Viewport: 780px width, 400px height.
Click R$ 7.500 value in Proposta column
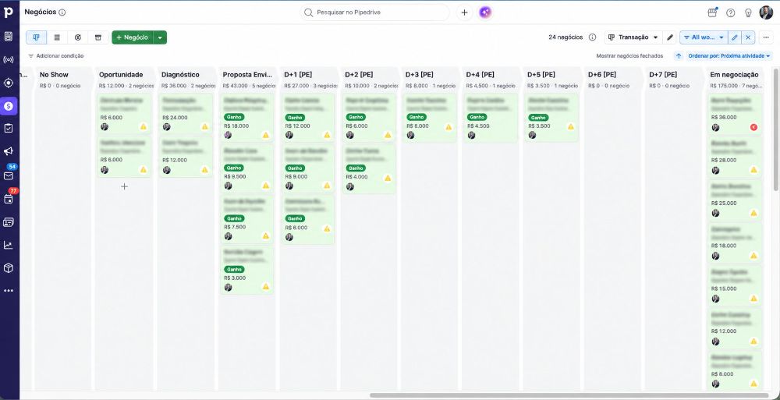click(x=235, y=228)
